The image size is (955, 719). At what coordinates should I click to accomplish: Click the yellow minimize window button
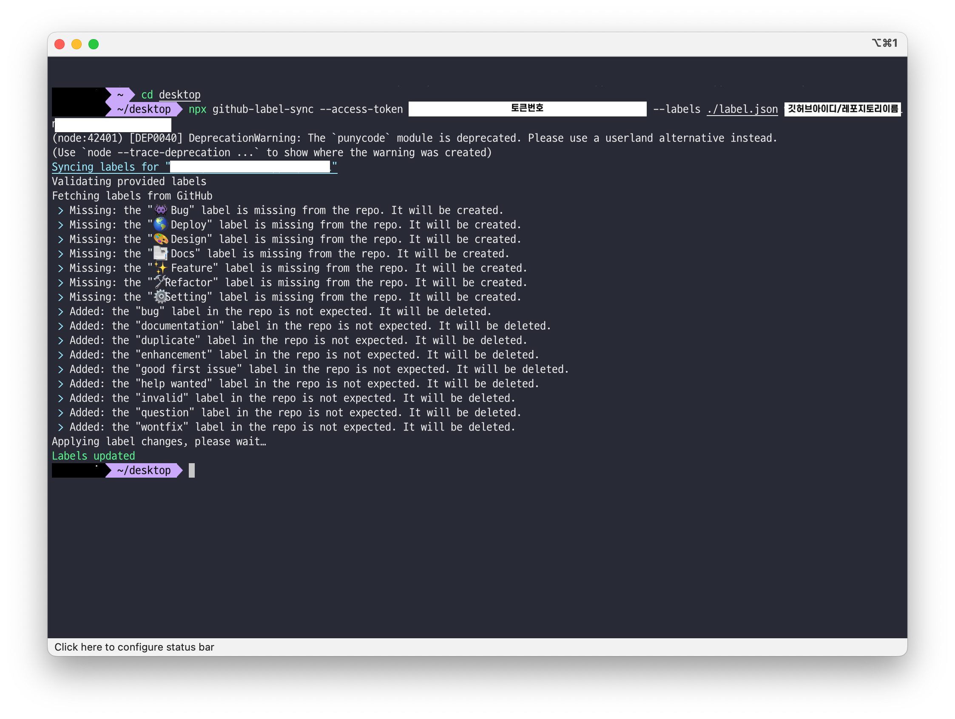(77, 45)
